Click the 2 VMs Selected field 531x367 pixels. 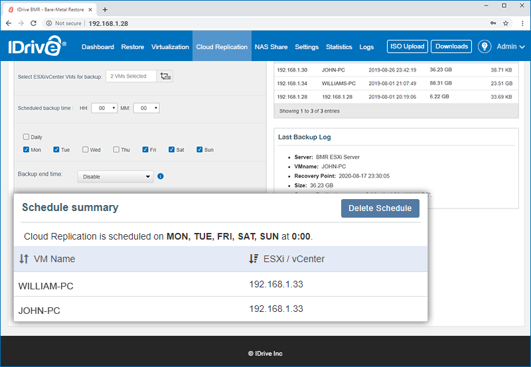[131, 76]
